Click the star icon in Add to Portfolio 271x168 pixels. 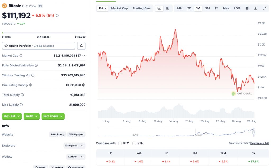click(6, 46)
